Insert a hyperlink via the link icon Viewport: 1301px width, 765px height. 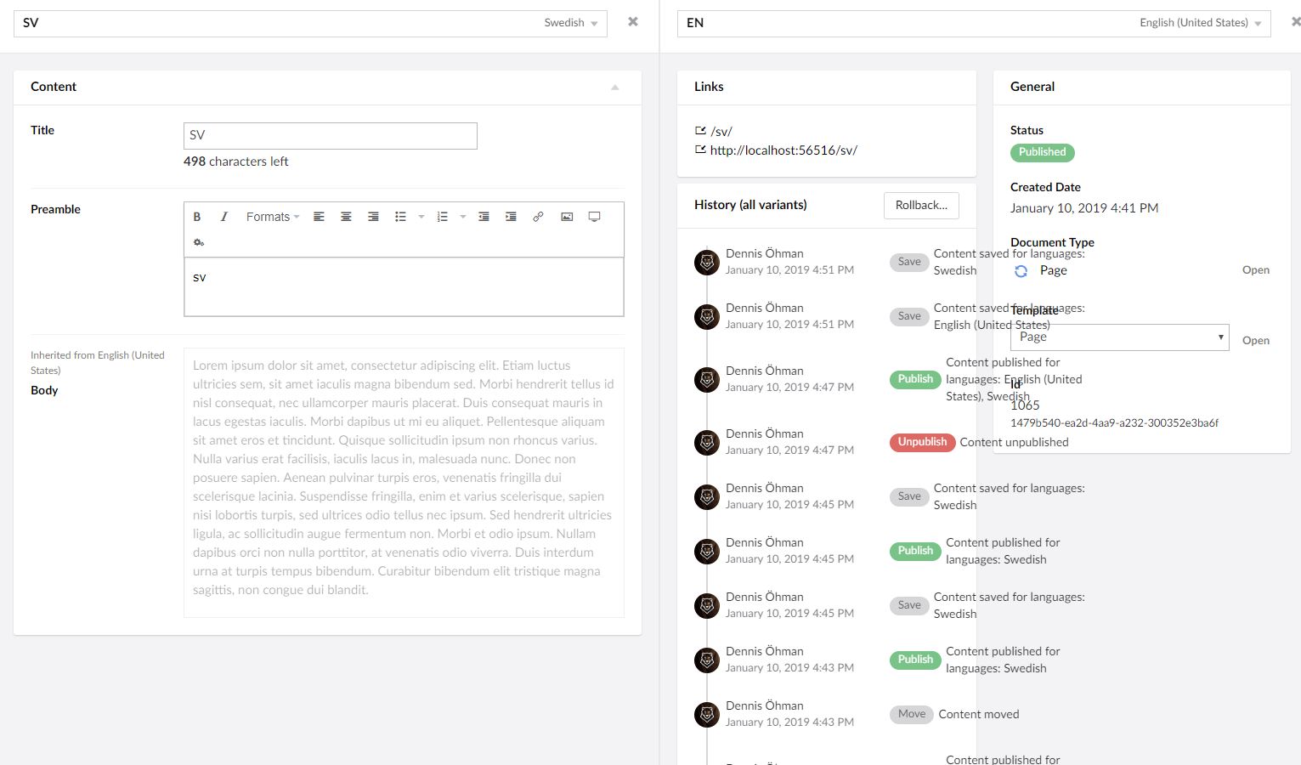(538, 216)
